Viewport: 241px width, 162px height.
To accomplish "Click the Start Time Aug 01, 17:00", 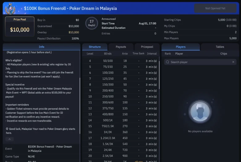I will coord(147,23).
